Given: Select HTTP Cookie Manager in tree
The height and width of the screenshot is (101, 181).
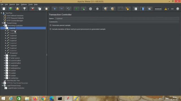Looking at the screenshot, I should click(15, 20).
